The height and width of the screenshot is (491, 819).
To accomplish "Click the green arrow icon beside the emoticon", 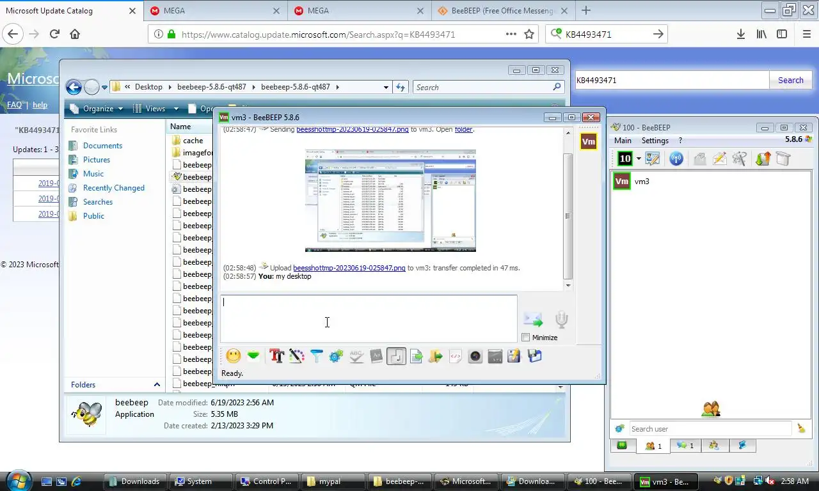I will (253, 356).
